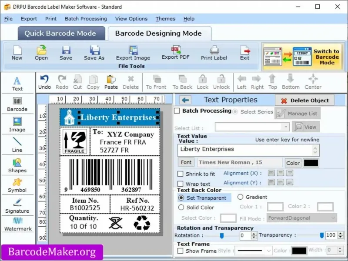This screenshot has height=261, width=348.
Task: Click Print Label icon
Action: (214, 53)
